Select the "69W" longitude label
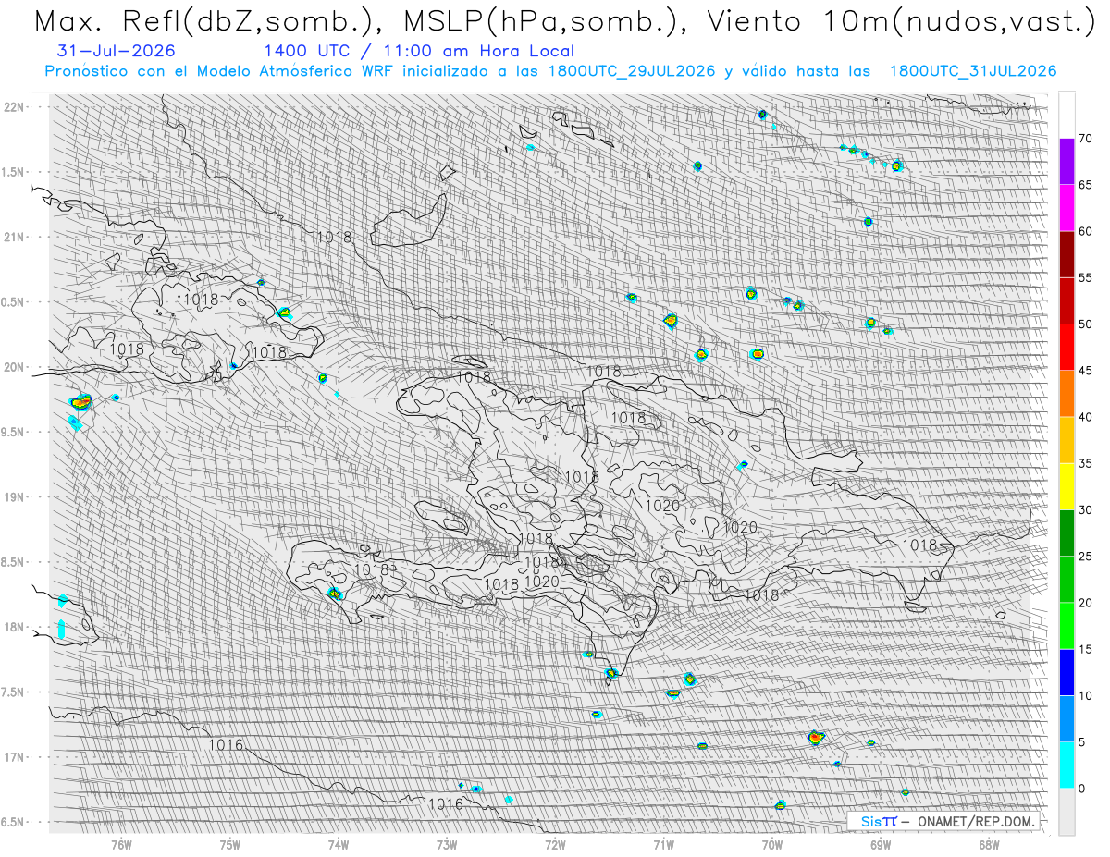The image size is (1110, 857). tap(881, 843)
